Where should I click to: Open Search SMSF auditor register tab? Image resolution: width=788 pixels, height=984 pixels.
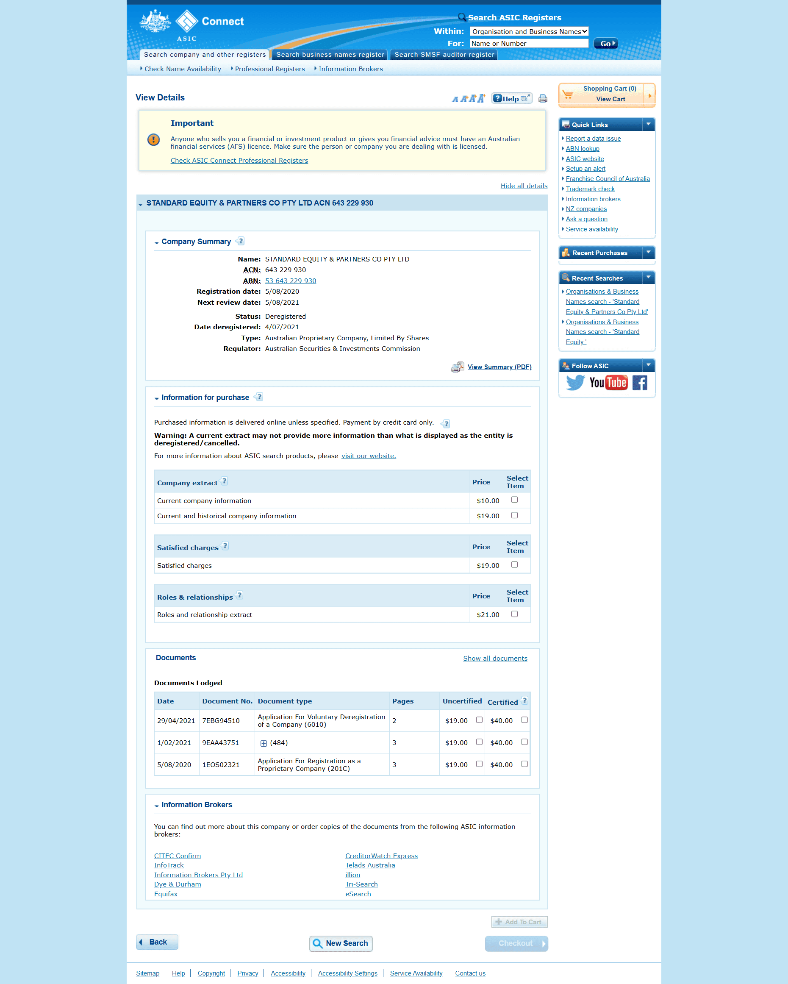444,54
